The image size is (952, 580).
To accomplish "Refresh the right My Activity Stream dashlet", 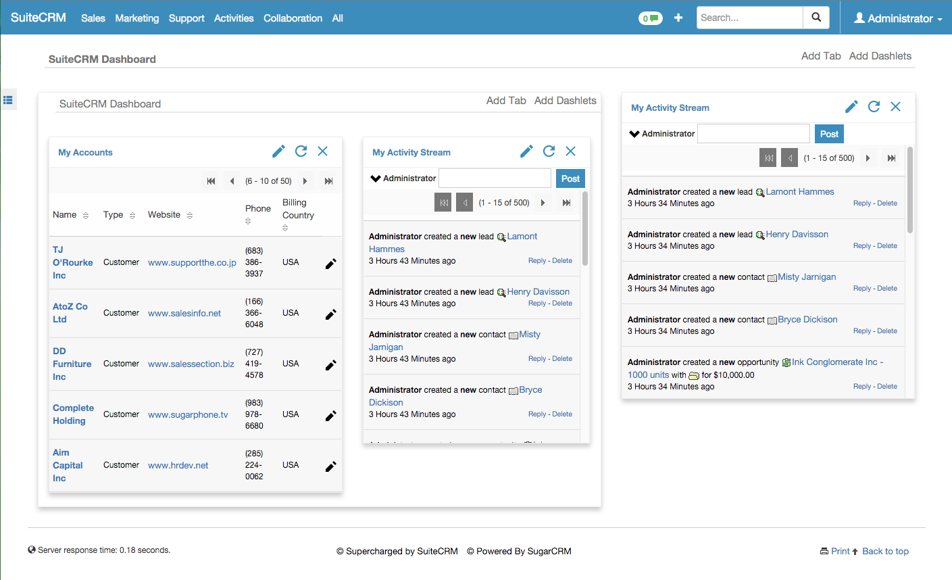I will coord(874,107).
